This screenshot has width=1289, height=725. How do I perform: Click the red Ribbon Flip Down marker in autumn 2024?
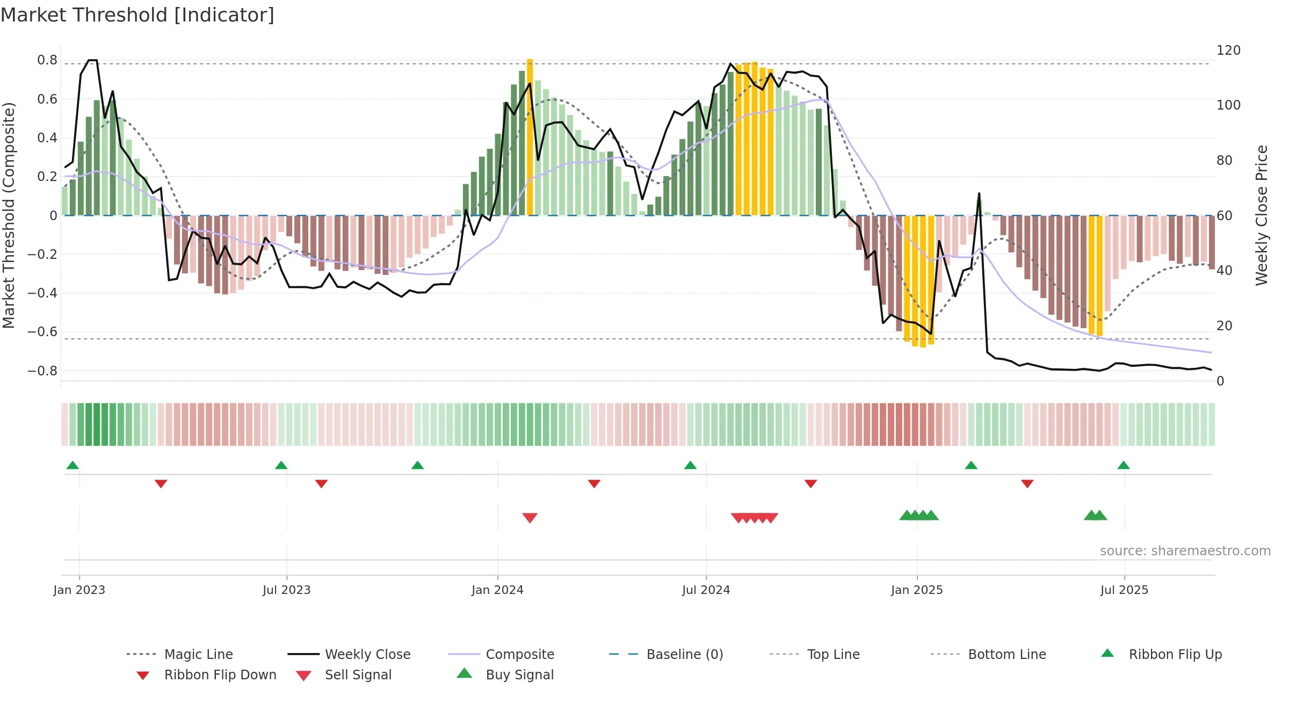[x=810, y=484]
